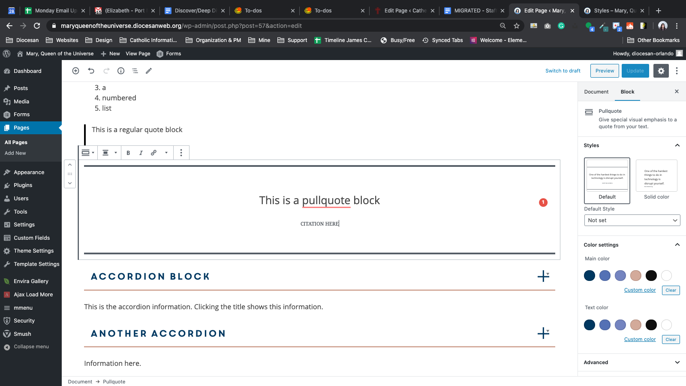Toggle bold formatting in block toolbar
The height and width of the screenshot is (386, 686).
128,153
